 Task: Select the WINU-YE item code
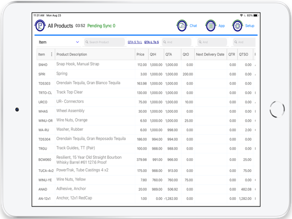click(x=45, y=180)
